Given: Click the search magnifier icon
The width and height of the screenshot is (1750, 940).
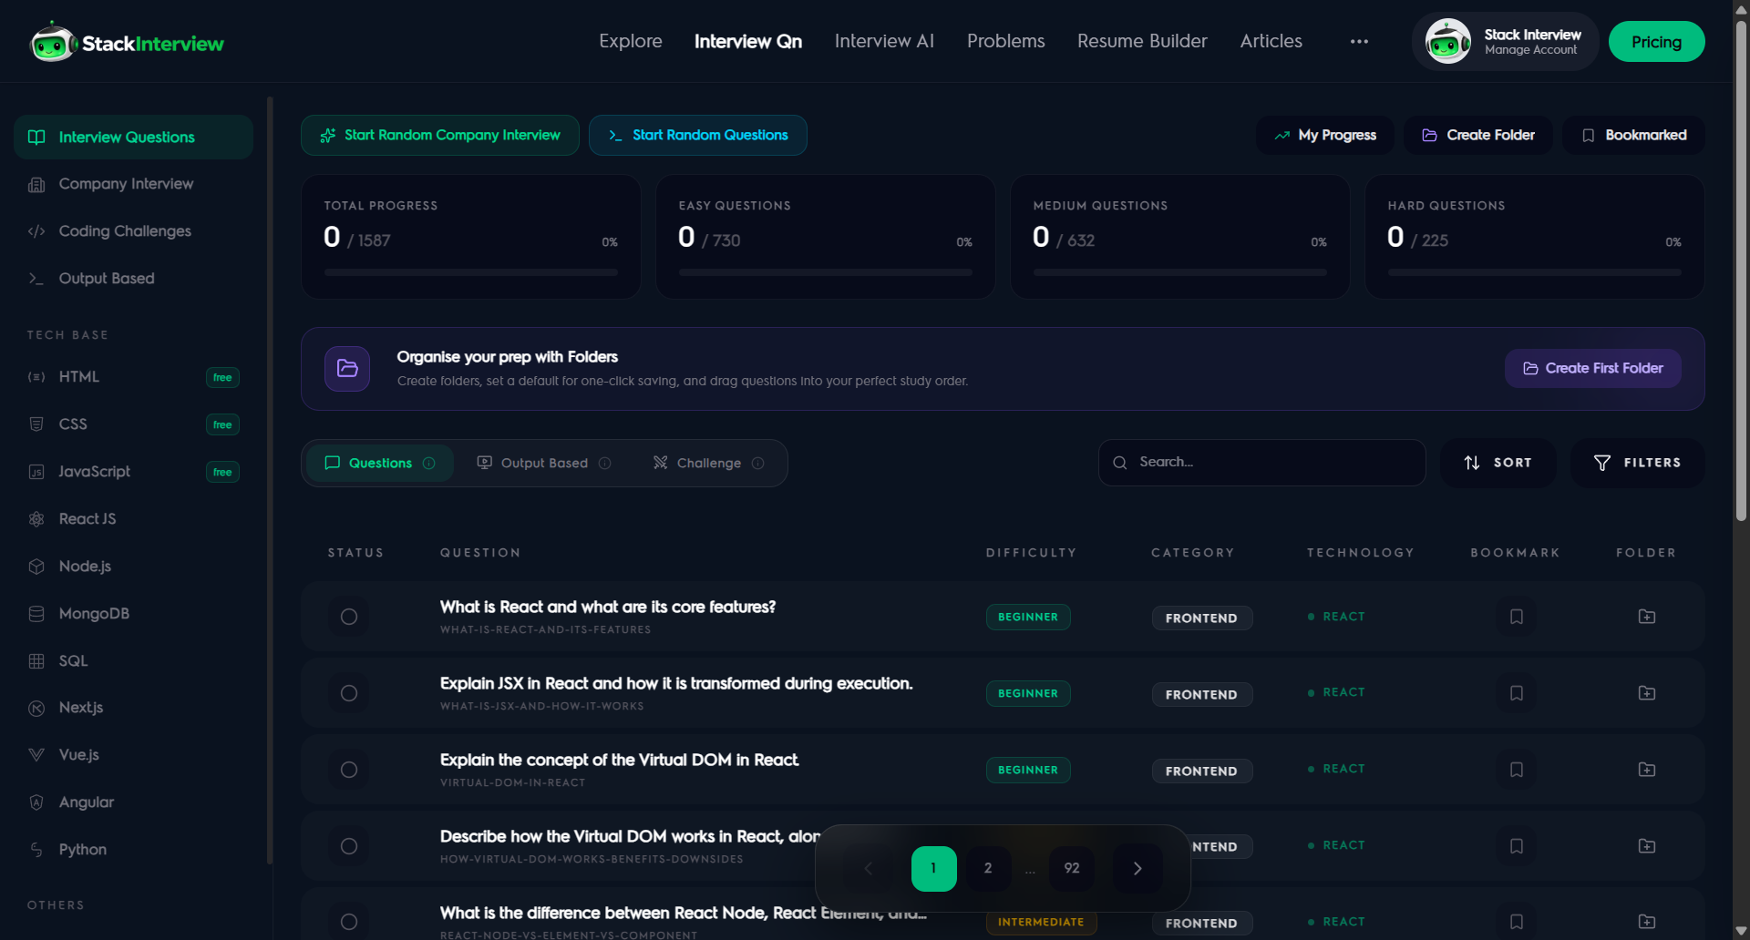Looking at the screenshot, I should pyautogui.click(x=1120, y=463).
